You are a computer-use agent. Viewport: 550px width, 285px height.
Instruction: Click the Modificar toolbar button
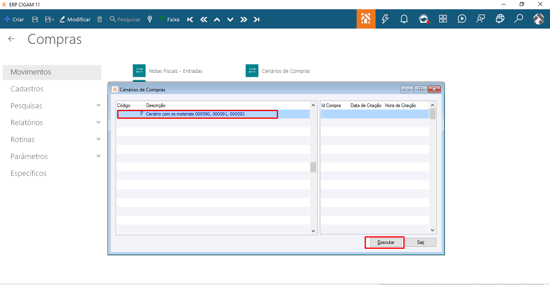coord(75,19)
